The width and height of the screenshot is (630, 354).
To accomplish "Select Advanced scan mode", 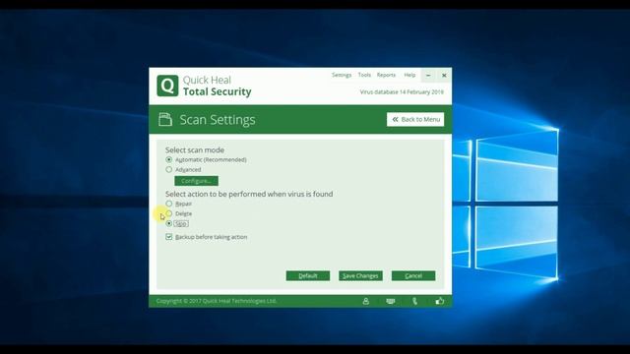I will click(x=168, y=170).
